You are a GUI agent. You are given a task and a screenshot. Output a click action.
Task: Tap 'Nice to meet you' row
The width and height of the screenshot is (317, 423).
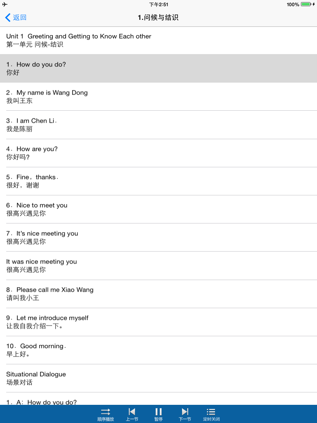[x=158, y=209]
